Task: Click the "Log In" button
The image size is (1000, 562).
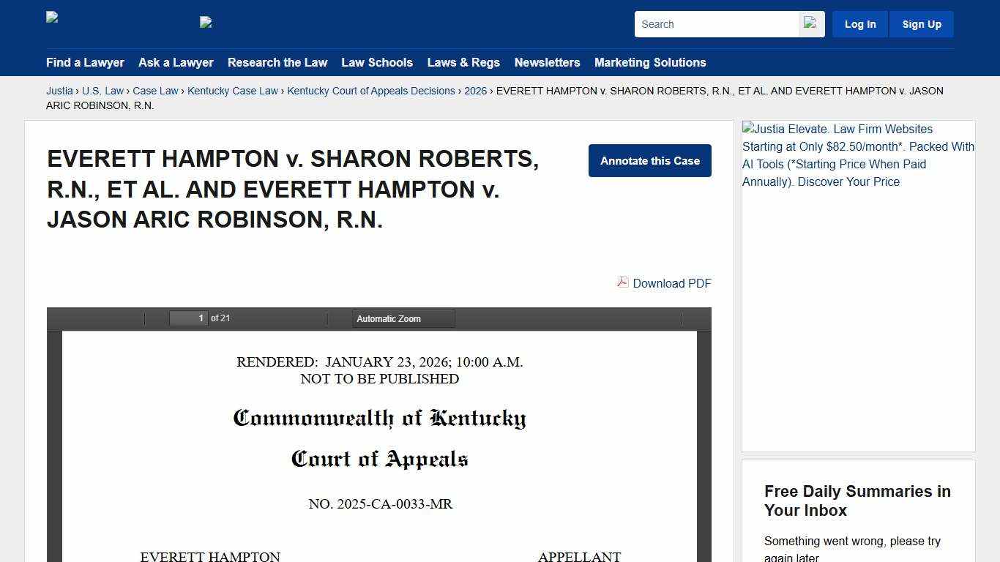Action: coord(859,23)
